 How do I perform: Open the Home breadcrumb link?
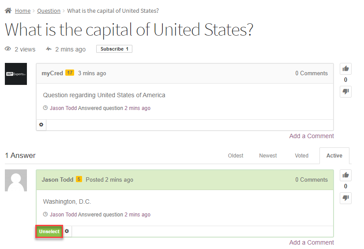[23, 11]
